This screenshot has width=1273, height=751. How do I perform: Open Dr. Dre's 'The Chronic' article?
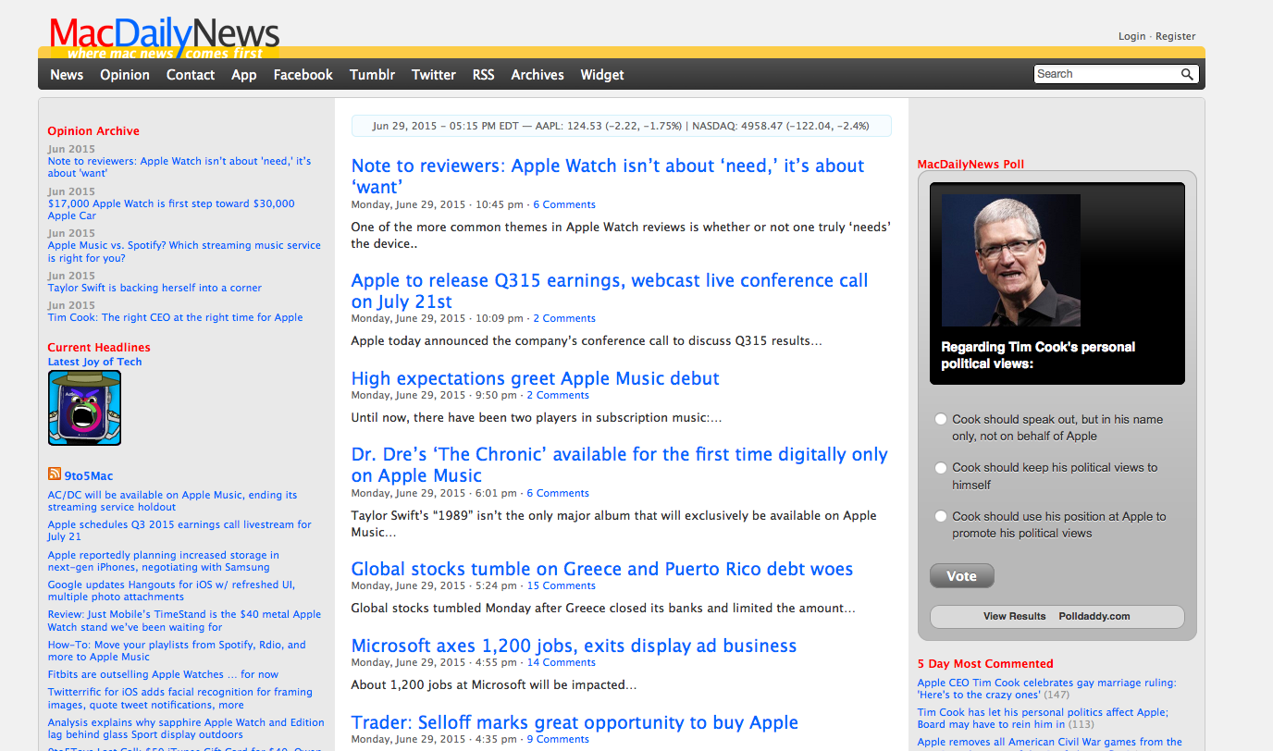pos(619,465)
